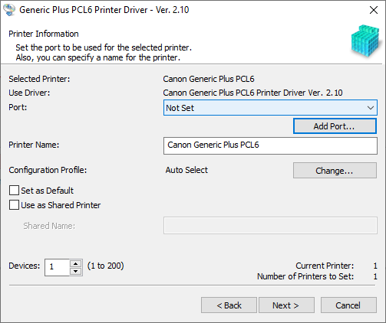Click the Set as Default label text
Image resolution: width=386 pixels, height=323 pixels.
47,191
